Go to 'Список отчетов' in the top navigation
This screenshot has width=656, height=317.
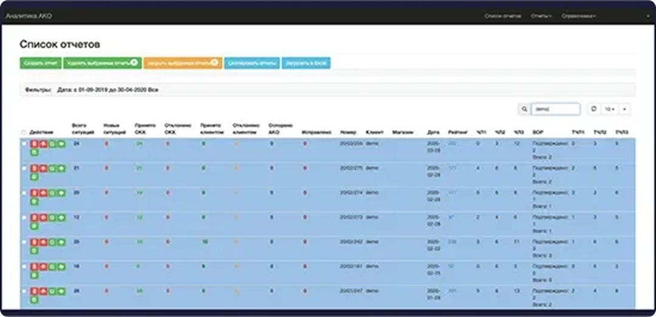point(503,16)
